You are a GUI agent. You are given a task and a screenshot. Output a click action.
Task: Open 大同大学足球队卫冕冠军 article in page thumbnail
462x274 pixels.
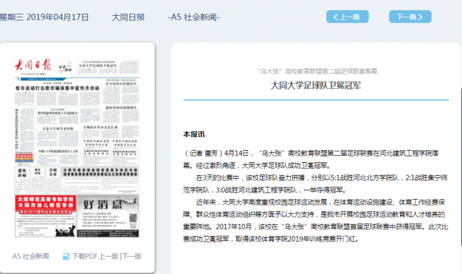click(x=108, y=67)
